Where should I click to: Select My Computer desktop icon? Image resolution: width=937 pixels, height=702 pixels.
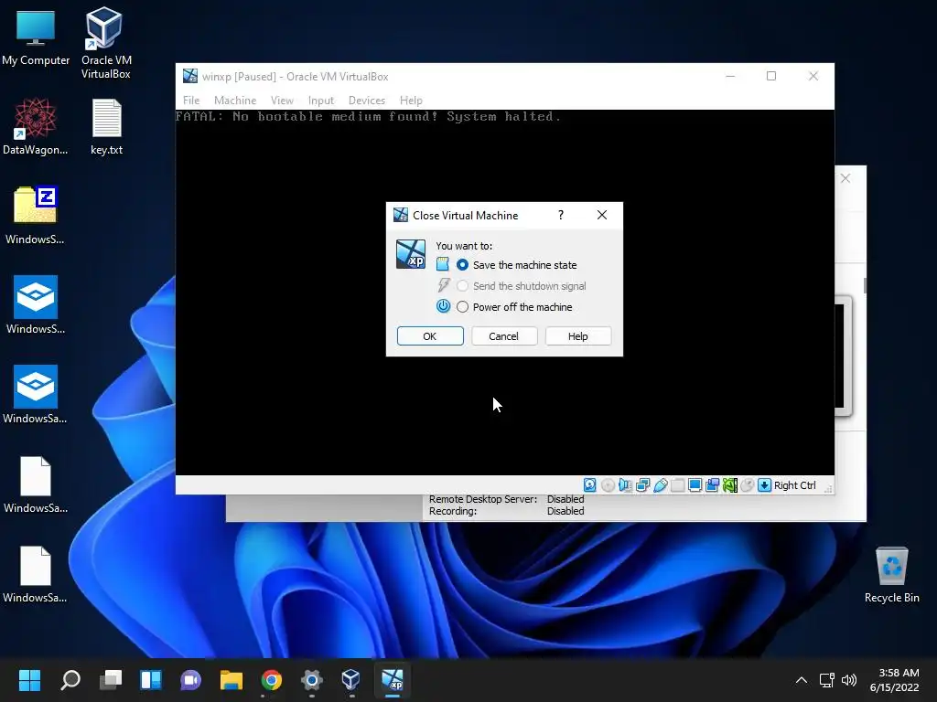tap(36, 37)
